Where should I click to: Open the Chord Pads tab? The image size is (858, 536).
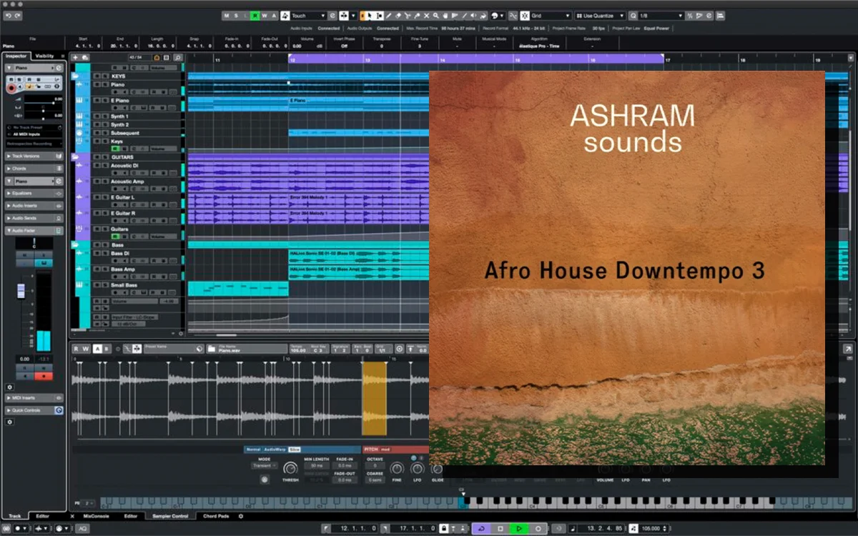point(216,516)
